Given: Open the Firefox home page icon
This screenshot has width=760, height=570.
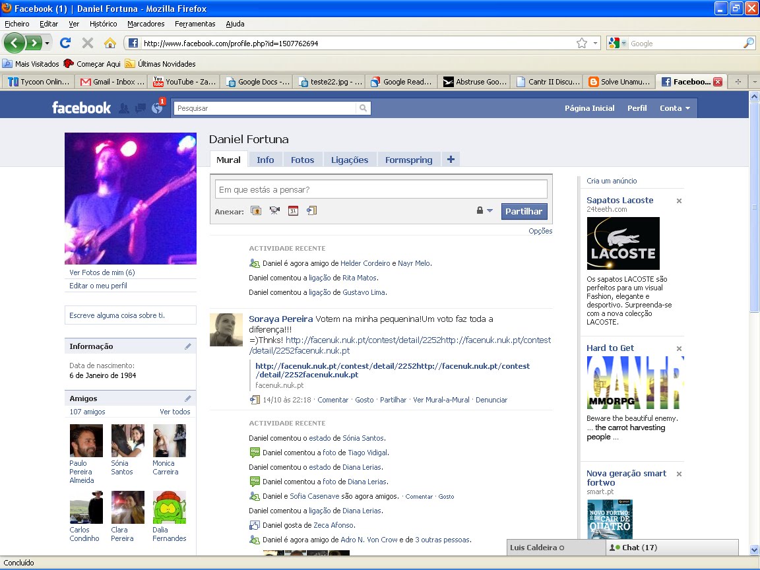Looking at the screenshot, I should 110,43.
